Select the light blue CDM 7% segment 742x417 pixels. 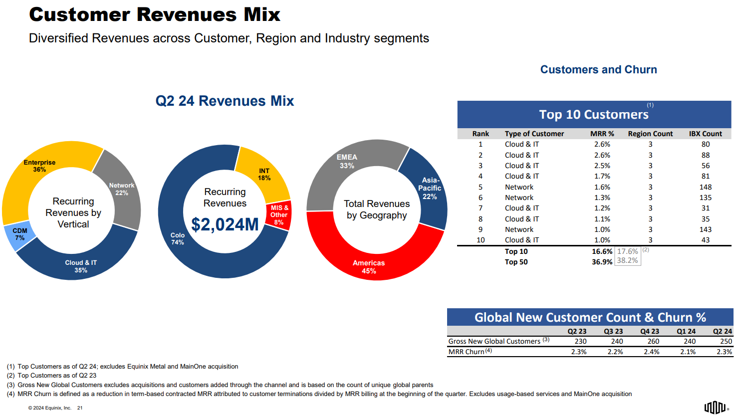tap(20, 234)
